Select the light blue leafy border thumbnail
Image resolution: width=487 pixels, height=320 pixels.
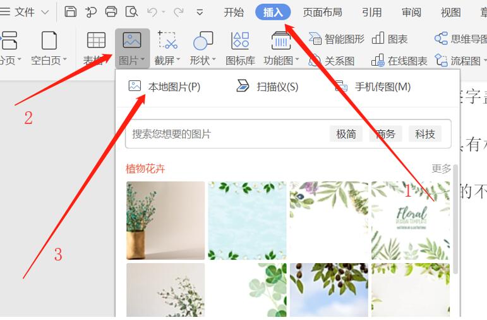pos(247,221)
